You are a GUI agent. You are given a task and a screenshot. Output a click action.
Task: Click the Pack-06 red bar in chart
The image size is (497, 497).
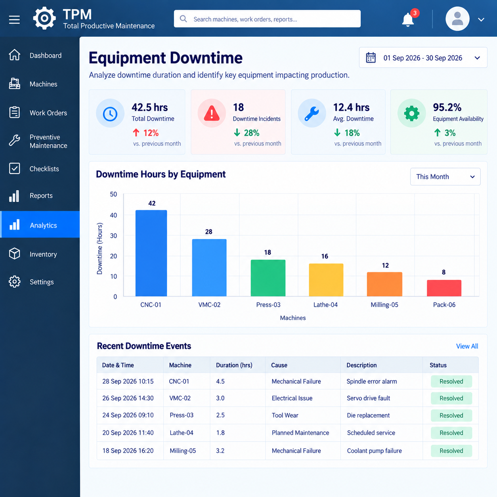444,288
